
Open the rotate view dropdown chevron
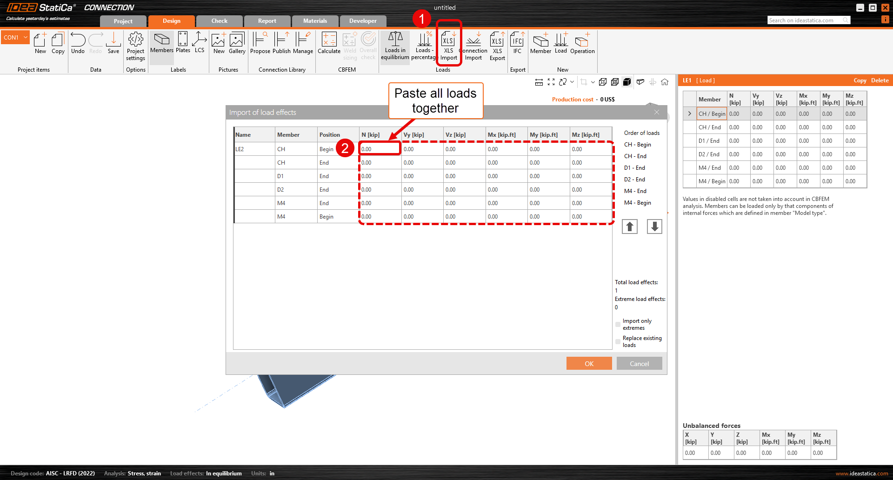[572, 82]
